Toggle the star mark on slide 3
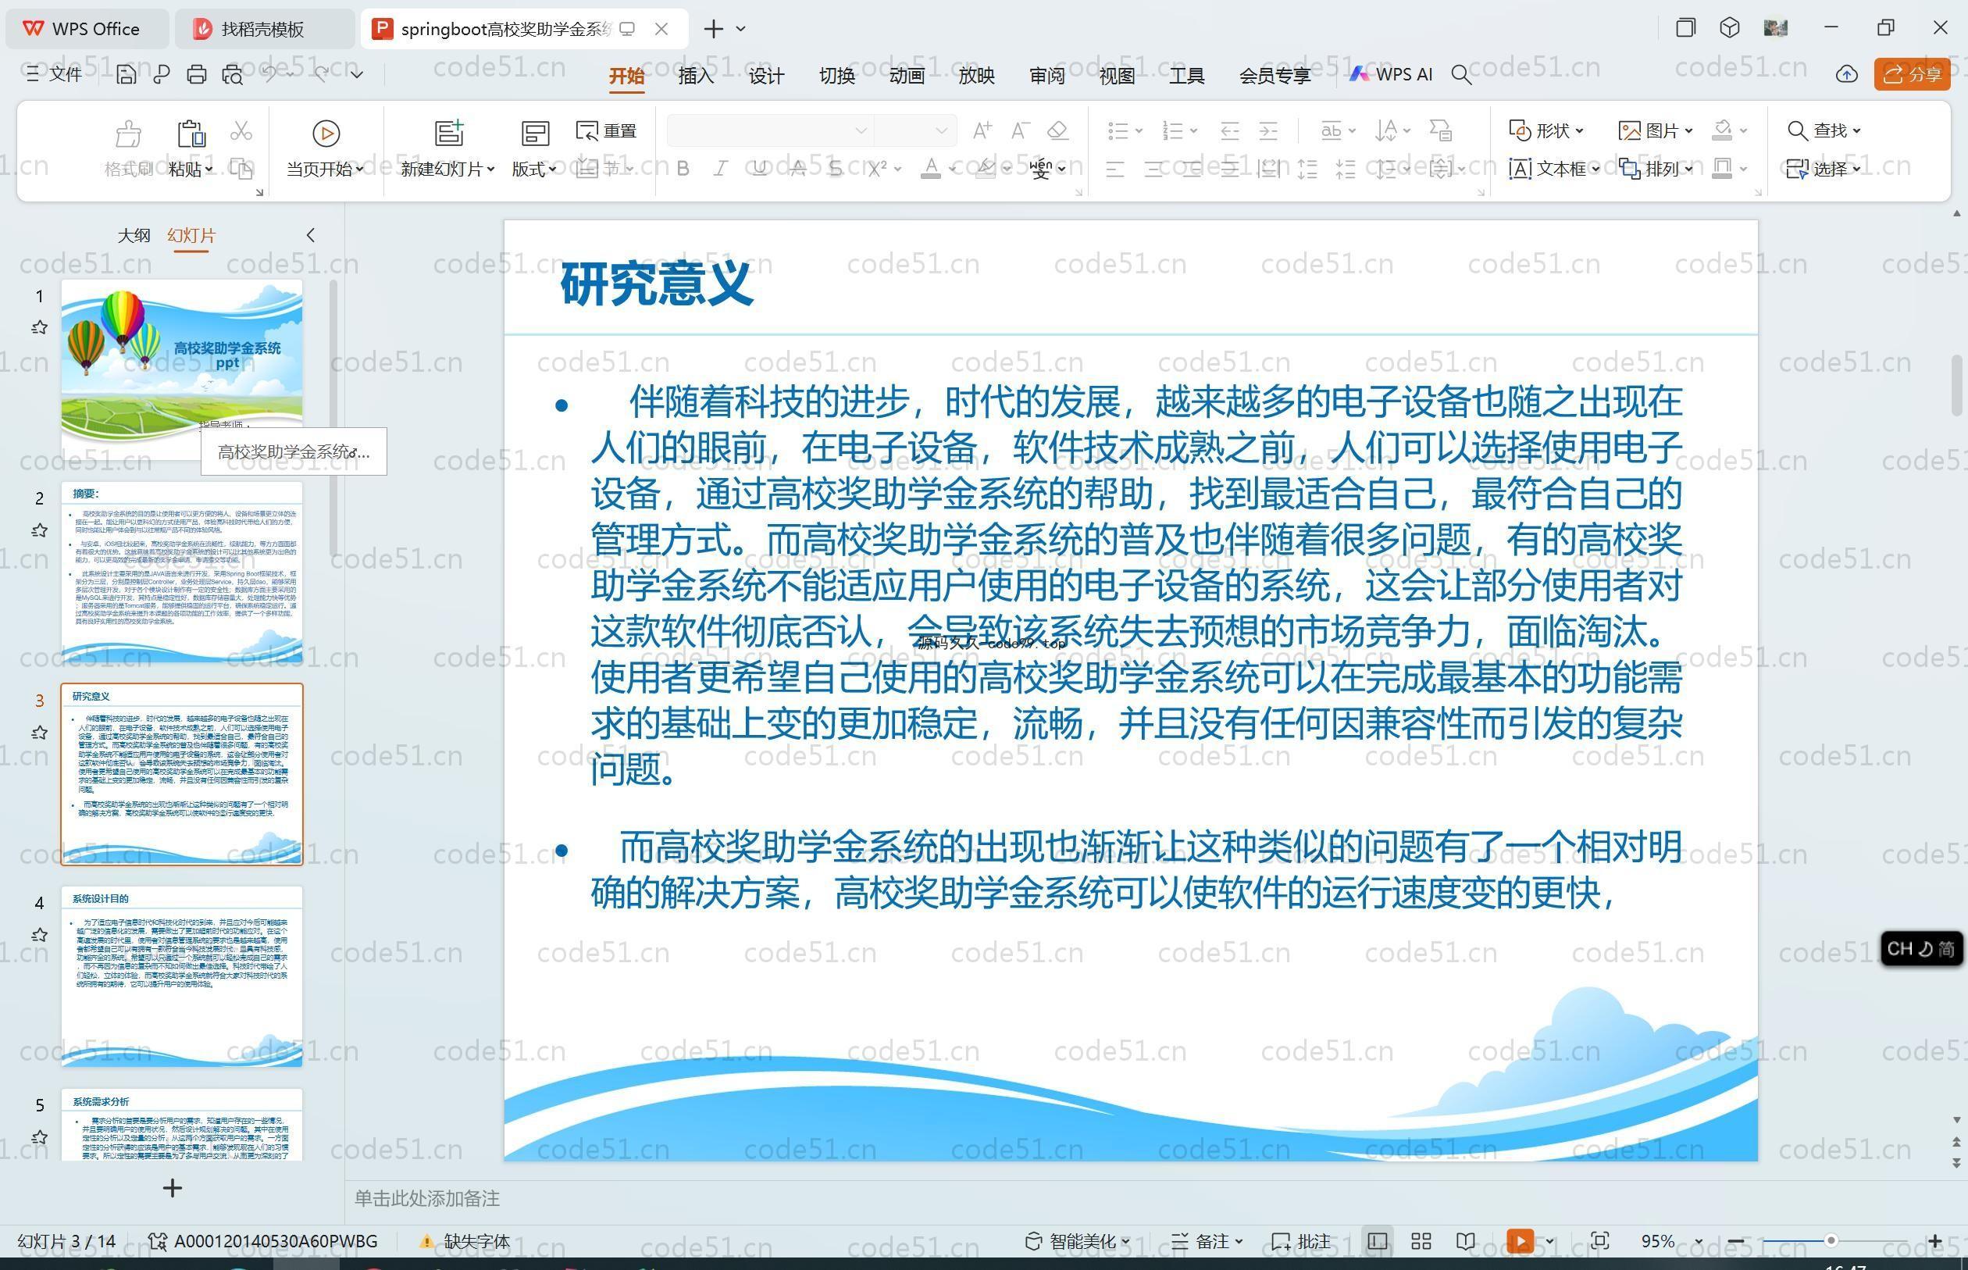The height and width of the screenshot is (1270, 1968). (39, 733)
